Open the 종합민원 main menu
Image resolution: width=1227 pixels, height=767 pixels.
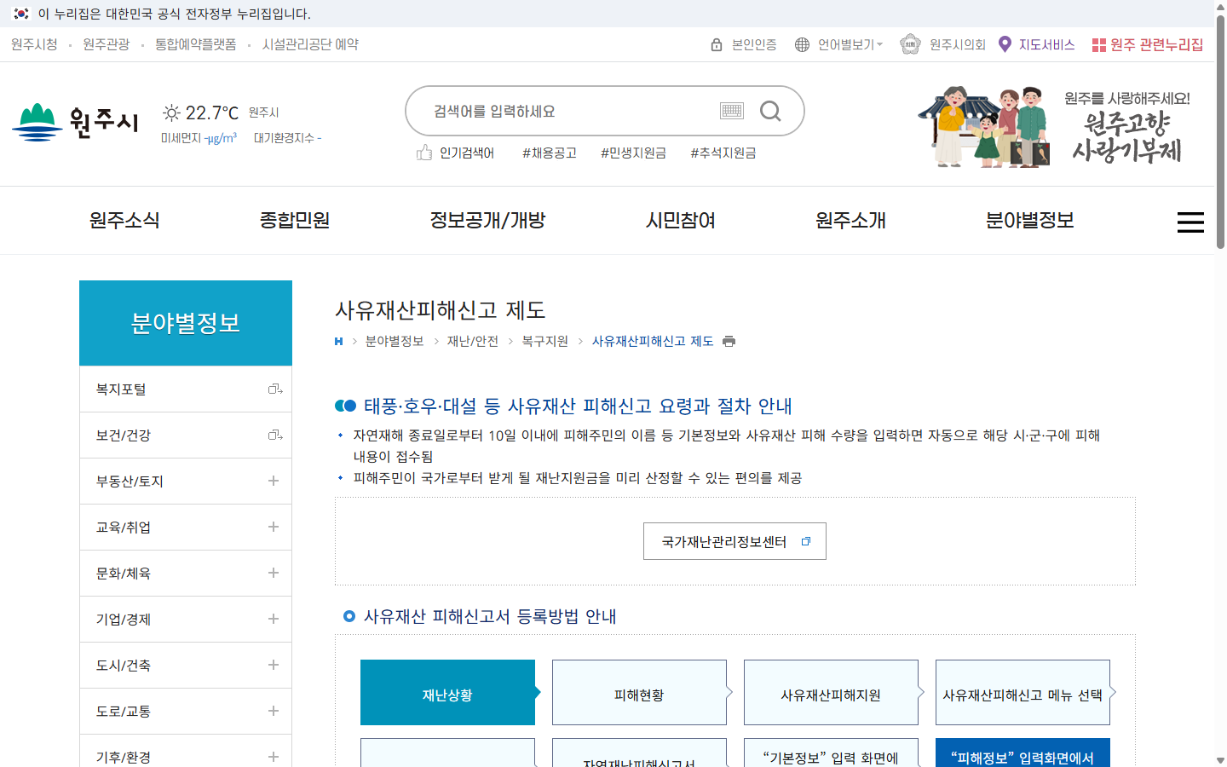click(x=295, y=221)
